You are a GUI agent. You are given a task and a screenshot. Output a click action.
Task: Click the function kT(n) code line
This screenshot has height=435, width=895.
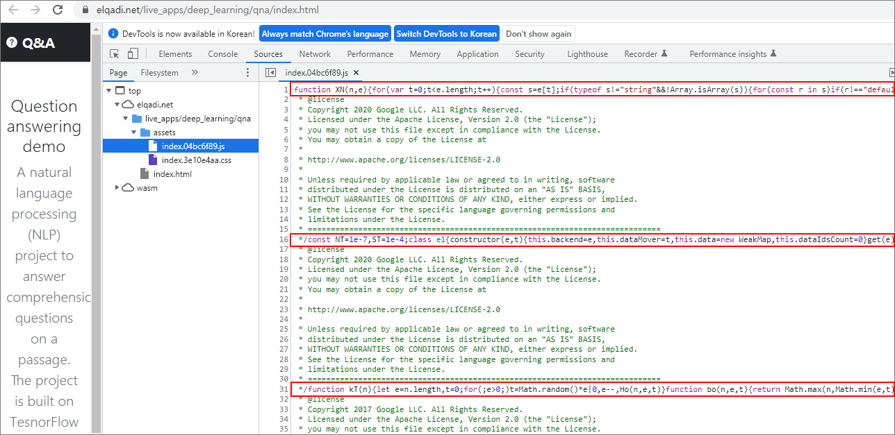(593, 389)
